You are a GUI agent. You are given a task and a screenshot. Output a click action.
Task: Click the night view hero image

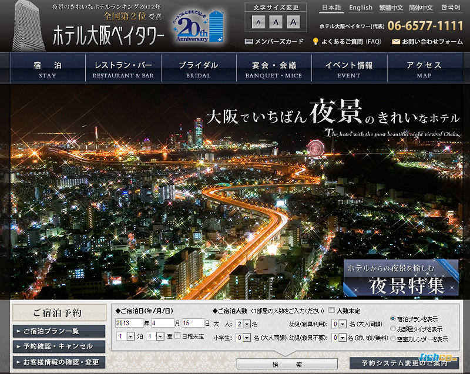[x=236, y=191]
